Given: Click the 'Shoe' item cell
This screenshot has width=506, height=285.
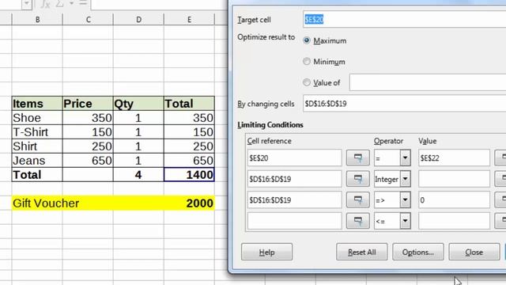Looking at the screenshot, I should [37, 118].
